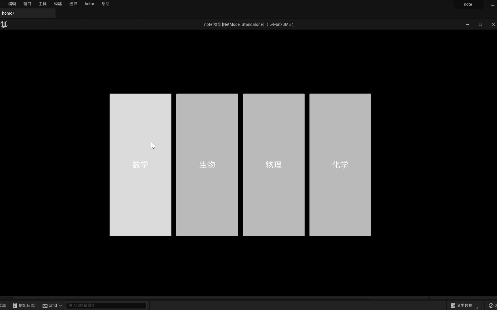
Task: Open the 构建 menu
Action: [58, 4]
